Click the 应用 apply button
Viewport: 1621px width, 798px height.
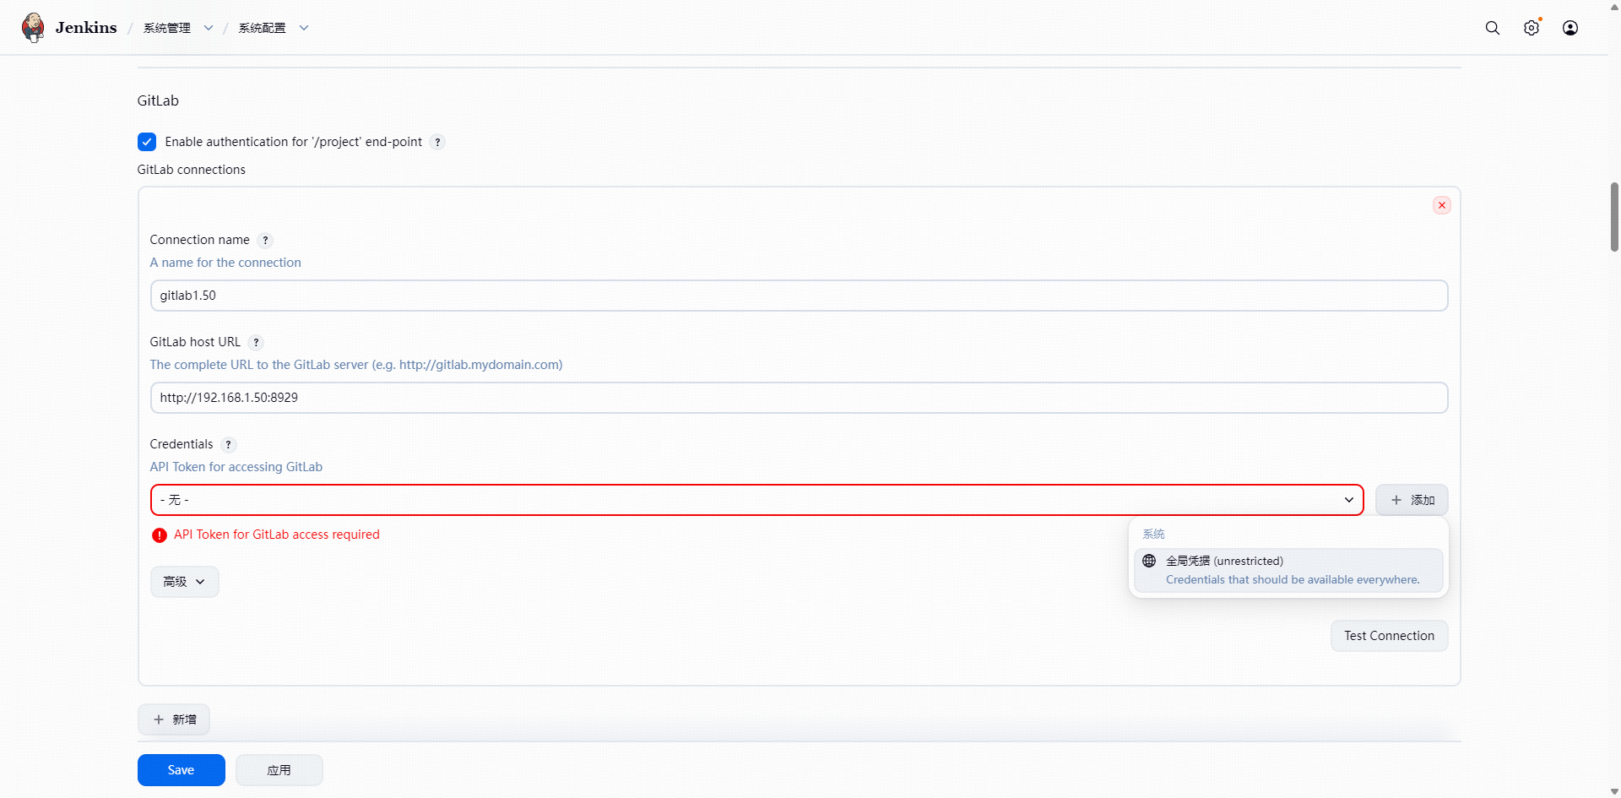click(x=279, y=770)
